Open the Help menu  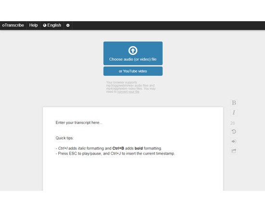pos(33,26)
